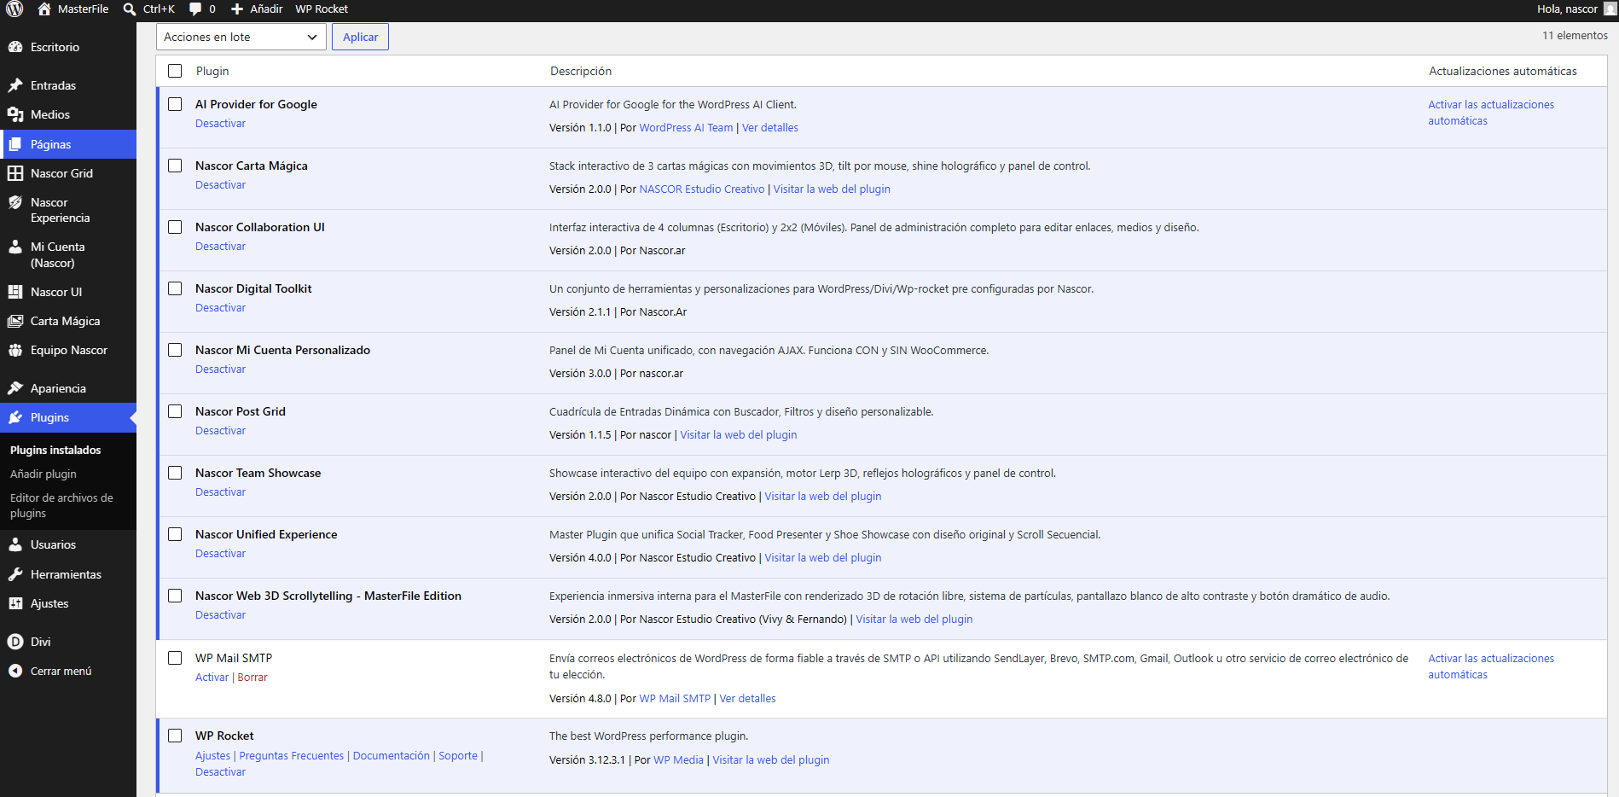Delete WP Mail SMTP via Borrar link

(252, 678)
